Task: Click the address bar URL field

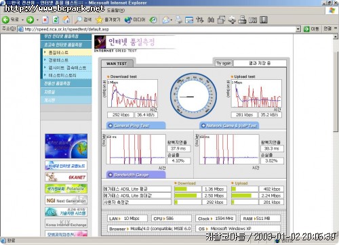Action: (158, 29)
